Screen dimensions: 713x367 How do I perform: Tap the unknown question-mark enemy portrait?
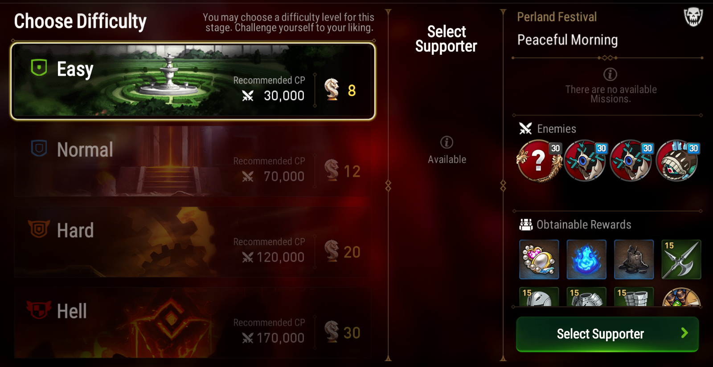[x=539, y=161]
